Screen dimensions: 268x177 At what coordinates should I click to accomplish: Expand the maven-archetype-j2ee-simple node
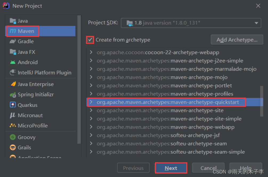pos(91,61)
